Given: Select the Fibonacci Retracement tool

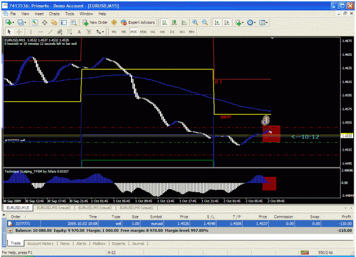Looking at the screenshot, I should click(x=69, y=32).
